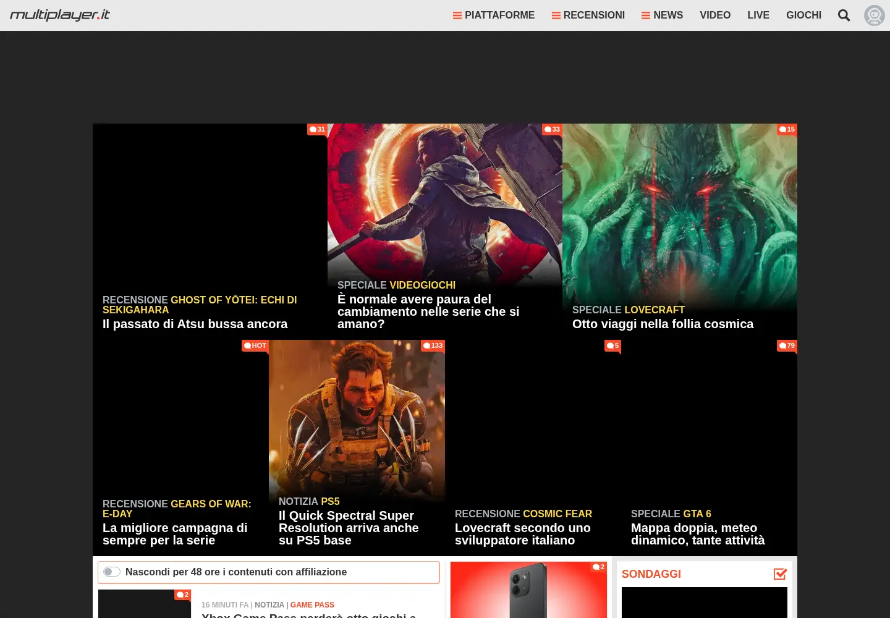Open 'Otto viaggi nella follia cosmica' article

(663, 324)
